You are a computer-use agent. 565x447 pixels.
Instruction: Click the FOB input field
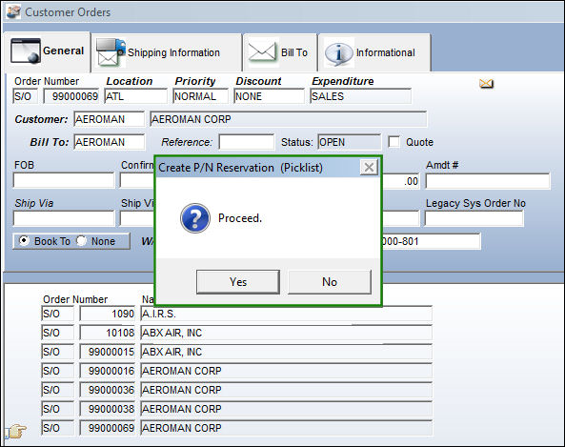pos(64,180)
